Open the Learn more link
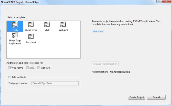The width and height of the screenshot is (172, 106). point(98,31)
